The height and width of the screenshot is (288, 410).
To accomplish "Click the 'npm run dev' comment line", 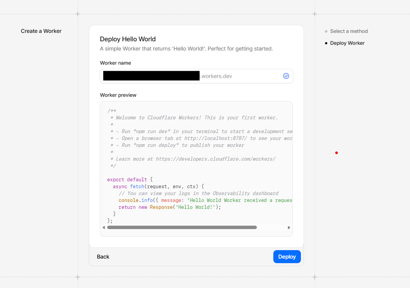I will click(201, 132).
